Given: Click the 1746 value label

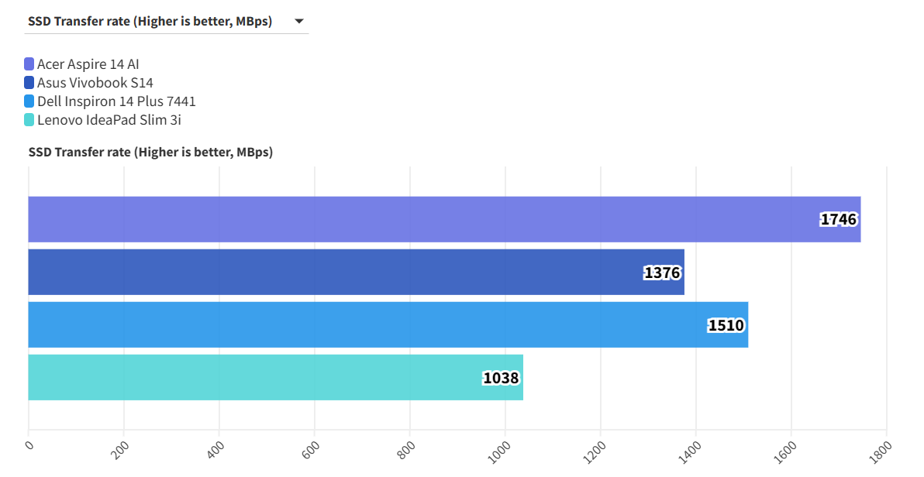Looking at the screenshot, I should [x=838, y=219].
